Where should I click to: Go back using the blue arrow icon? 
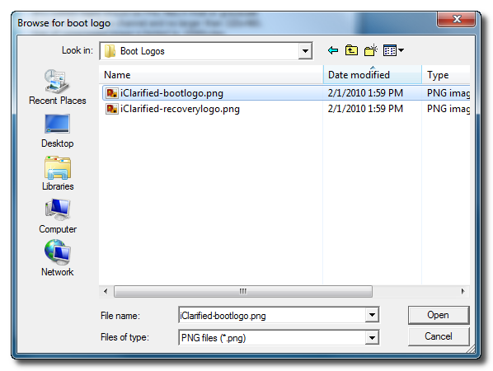pos(332,50)
